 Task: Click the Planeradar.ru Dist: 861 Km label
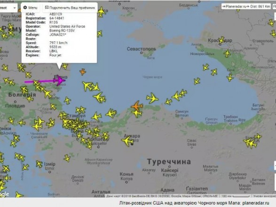[246, 7]
